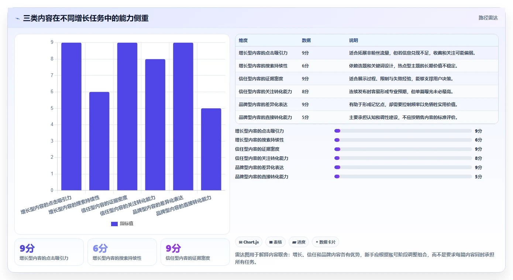Click x-axis label 品牌型内容的直接转化能力

pos(184,206)
